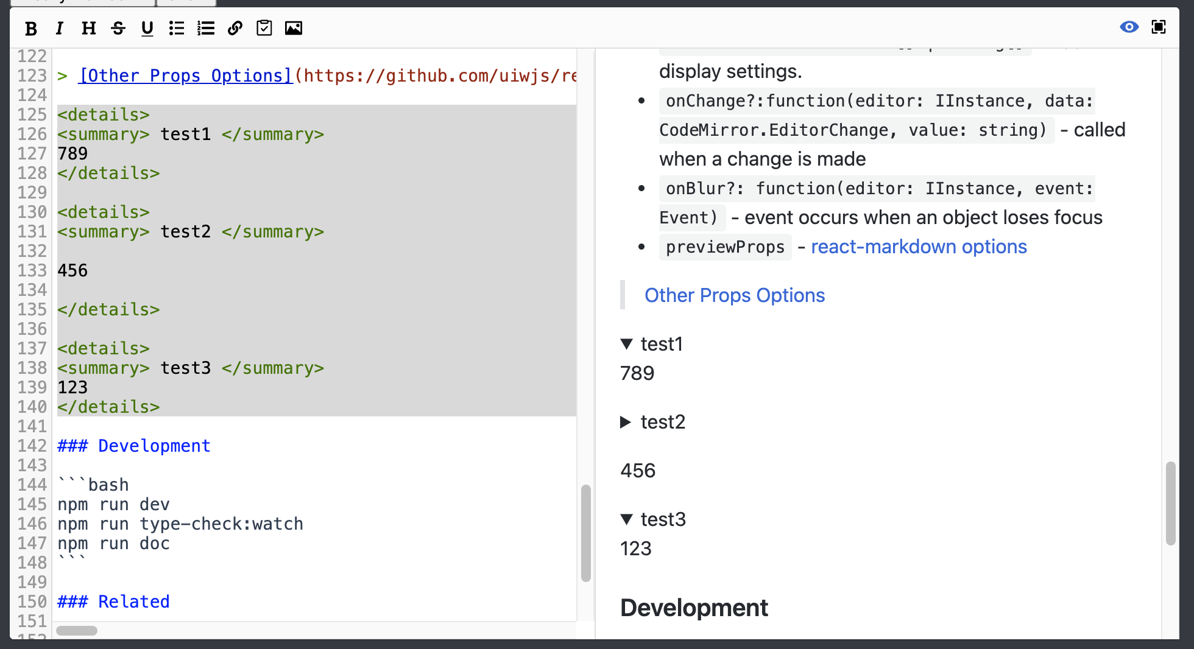Insert a todo checklist item
The width and height of the screenshot is (1194, 649).
(x=264, y=28)
